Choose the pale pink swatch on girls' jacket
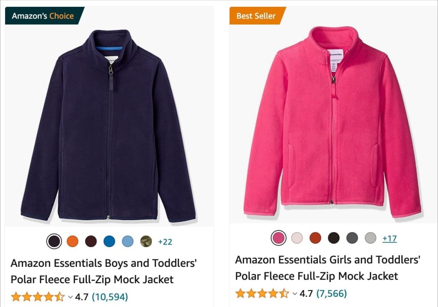438x307 pixels. [x=297, y=238]
